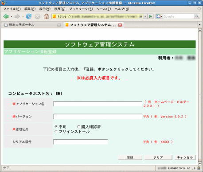The image size is (203, 172).
Task: Click the vertical scrollbar down arrow
Action: tap(200, 163)
